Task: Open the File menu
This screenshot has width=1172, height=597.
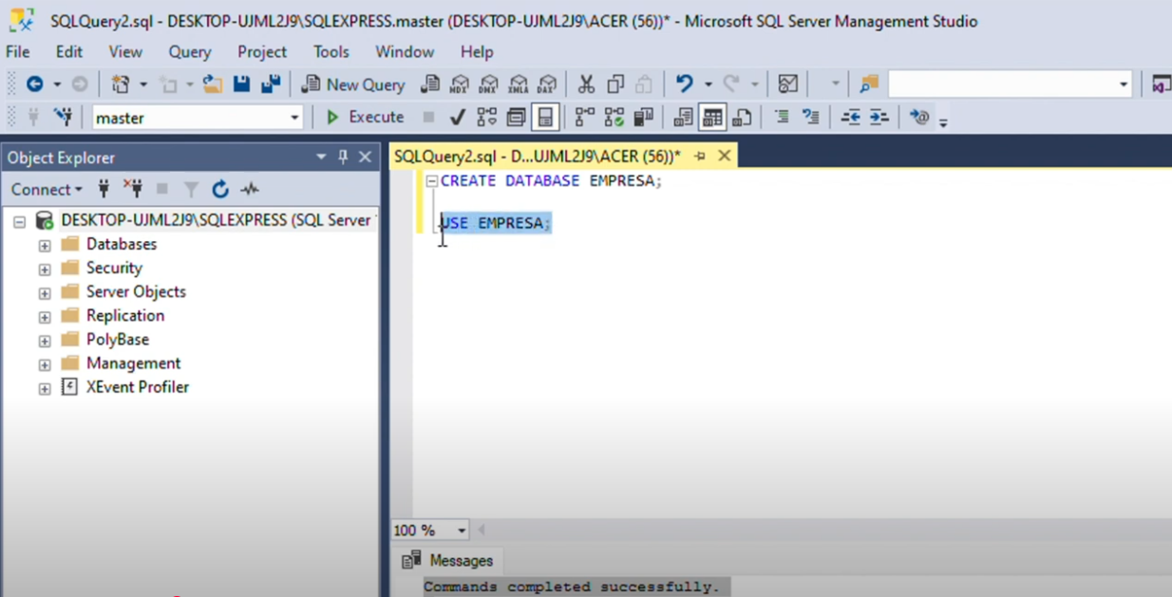Action: [18, 52]
